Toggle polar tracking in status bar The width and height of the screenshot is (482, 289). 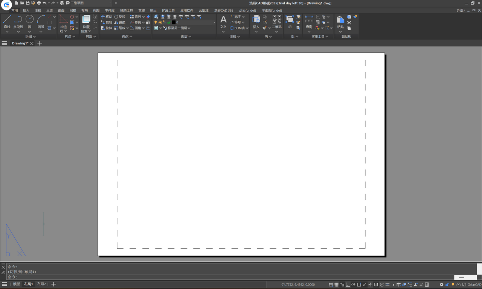[353, 284]
